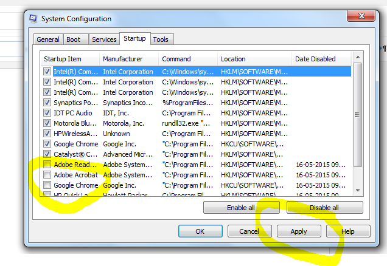Close the System Configuration dialog
Viewport: 387px width, 266px height.
(361, 16)
